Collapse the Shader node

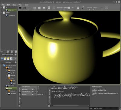(x=6, y=78)
